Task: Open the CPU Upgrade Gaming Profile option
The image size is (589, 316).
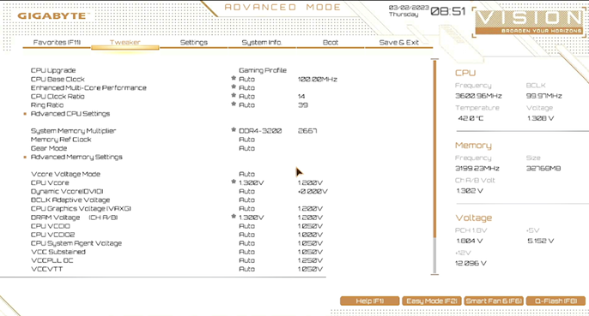Action: tap(263, 70)
